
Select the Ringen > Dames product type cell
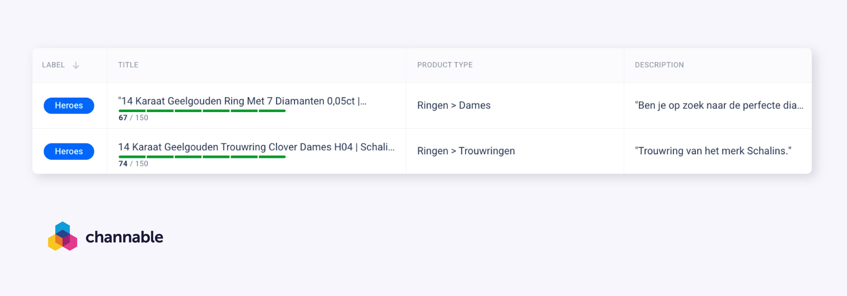pos(453,106)
